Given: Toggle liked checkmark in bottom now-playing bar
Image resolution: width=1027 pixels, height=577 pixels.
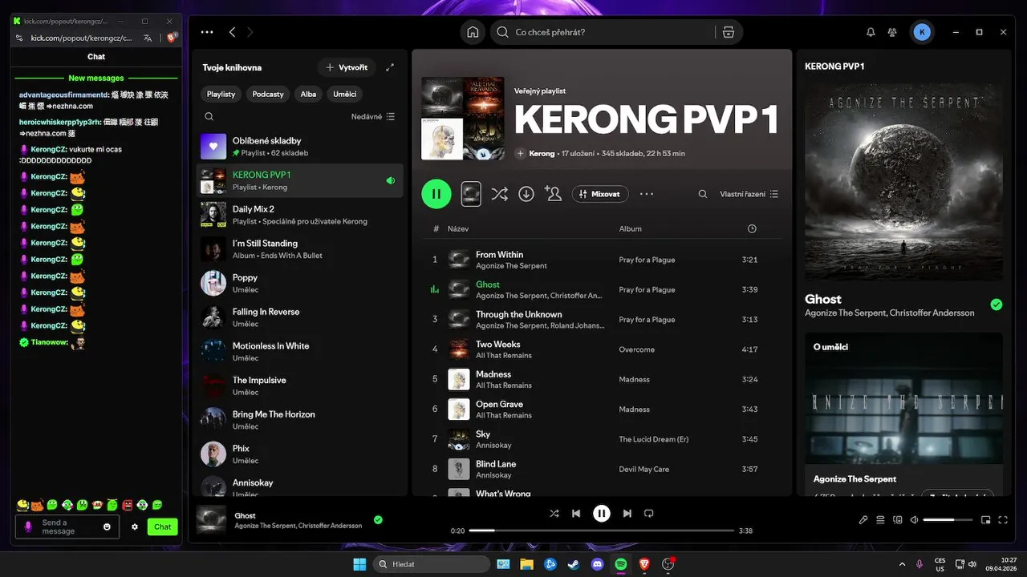Looking at the screenshot, I should point(378,519).
